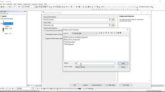
Task: Click the Add Data icon
Action: click(19, 7)
